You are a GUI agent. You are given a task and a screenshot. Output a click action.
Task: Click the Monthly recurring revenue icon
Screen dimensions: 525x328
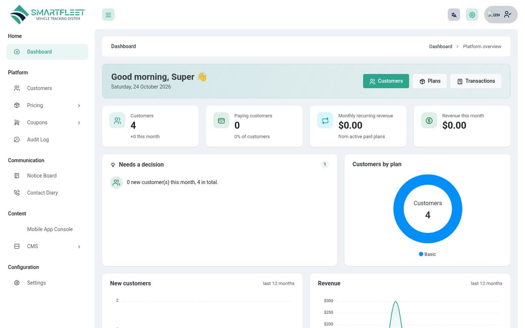coord(325,120)
